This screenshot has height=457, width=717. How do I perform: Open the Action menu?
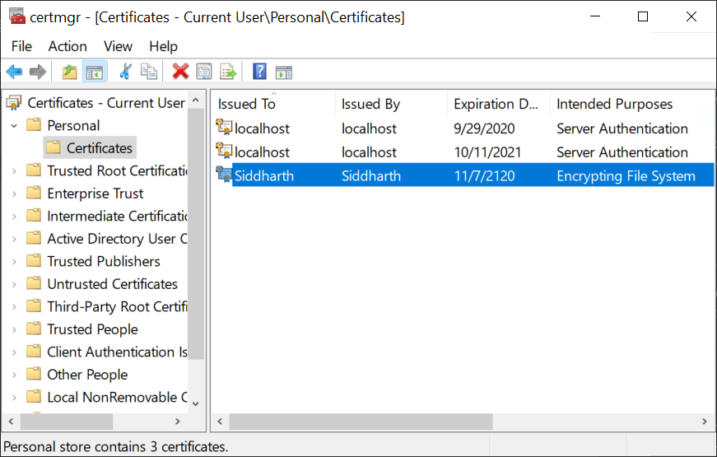(x=68, y=46)
